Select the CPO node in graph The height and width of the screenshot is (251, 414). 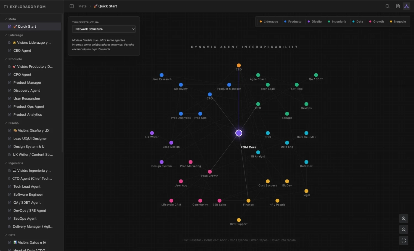click(210, 94)
